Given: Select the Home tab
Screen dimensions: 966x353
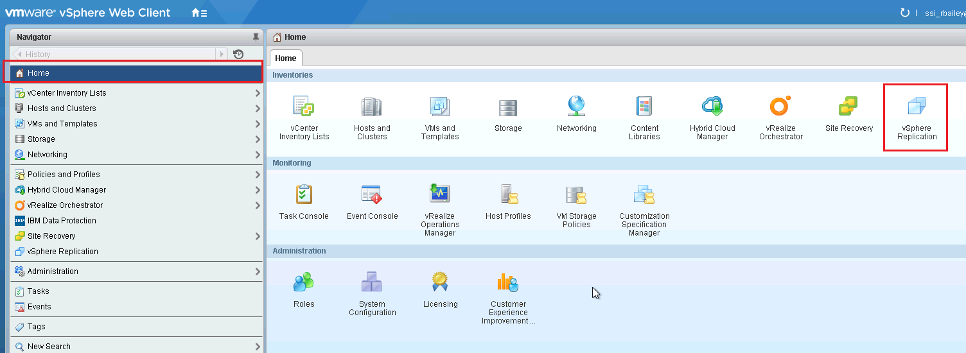Looking at the screenshot, I should pos(286,58).
